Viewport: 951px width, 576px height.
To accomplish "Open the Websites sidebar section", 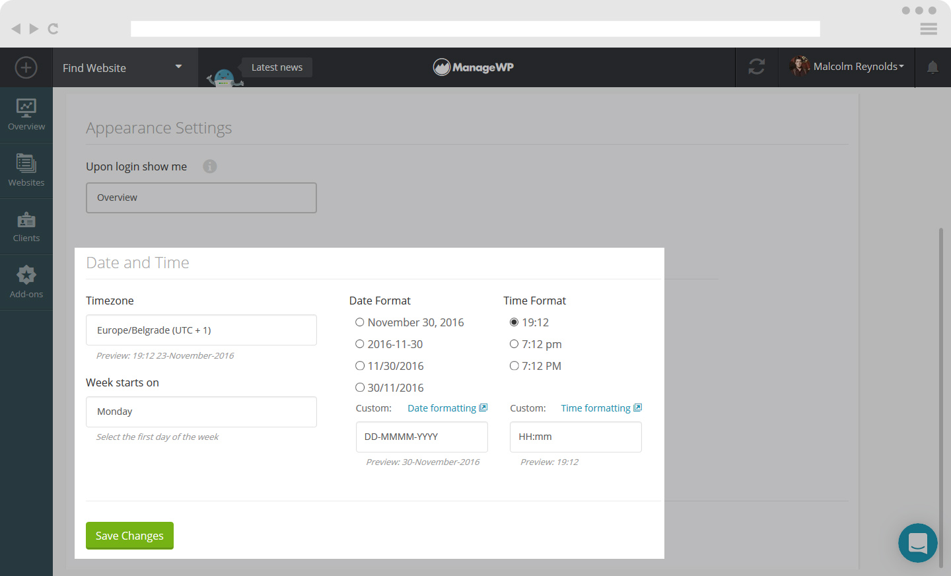I will click(26, 170).
